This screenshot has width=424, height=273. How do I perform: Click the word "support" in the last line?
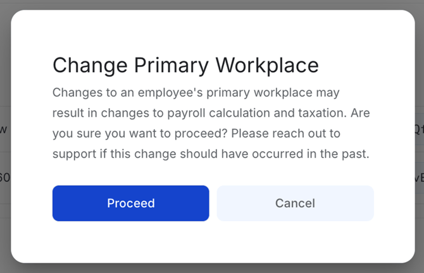click(x=73, y=154)
